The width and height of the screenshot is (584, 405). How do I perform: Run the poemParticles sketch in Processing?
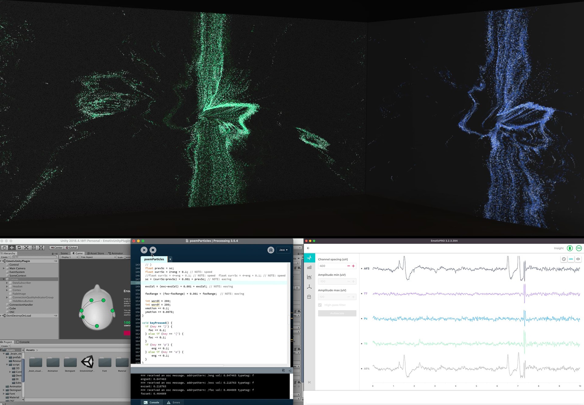pos(144,250)
